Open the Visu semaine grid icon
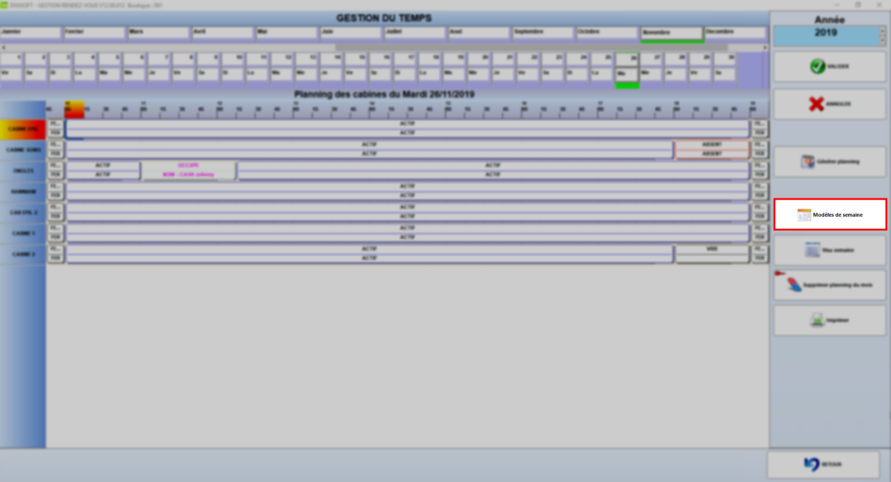The image size is (891, 482). point(812,250)
